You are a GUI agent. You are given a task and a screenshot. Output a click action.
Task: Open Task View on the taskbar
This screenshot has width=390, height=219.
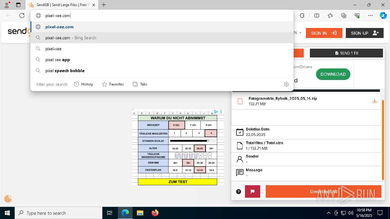click(110, 213)
